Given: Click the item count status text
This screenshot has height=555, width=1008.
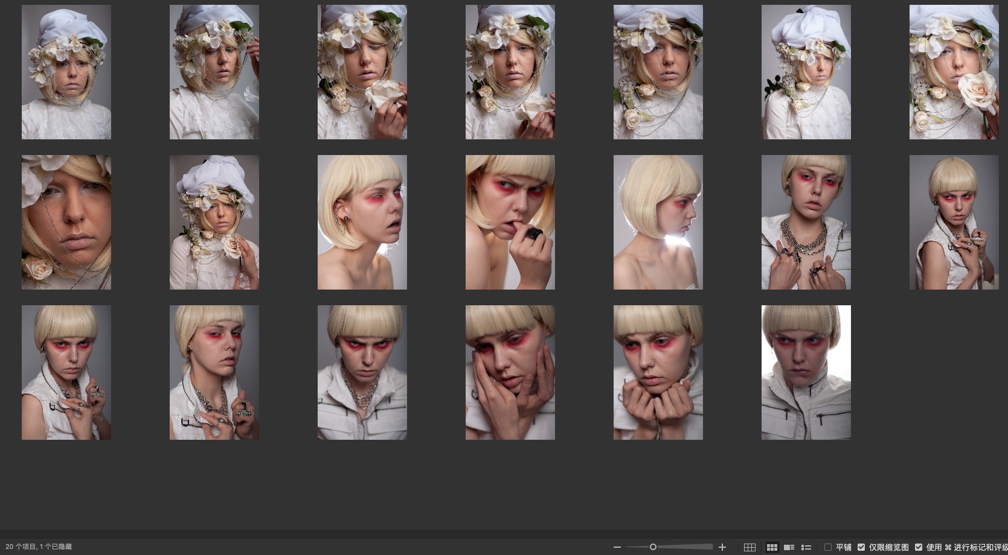Looking at the screenshot, I should tap(39, 547).
